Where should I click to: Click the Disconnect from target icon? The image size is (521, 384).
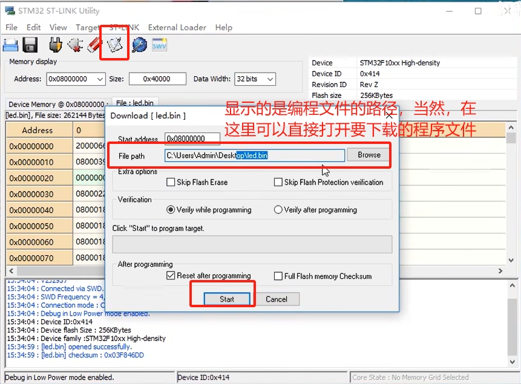(x=75, y=45)
